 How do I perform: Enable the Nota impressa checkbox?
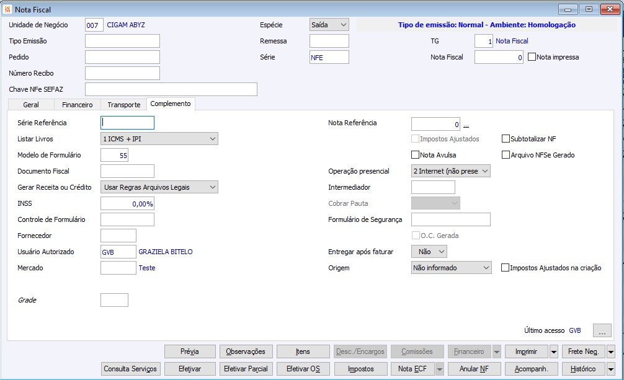(532, 57)
